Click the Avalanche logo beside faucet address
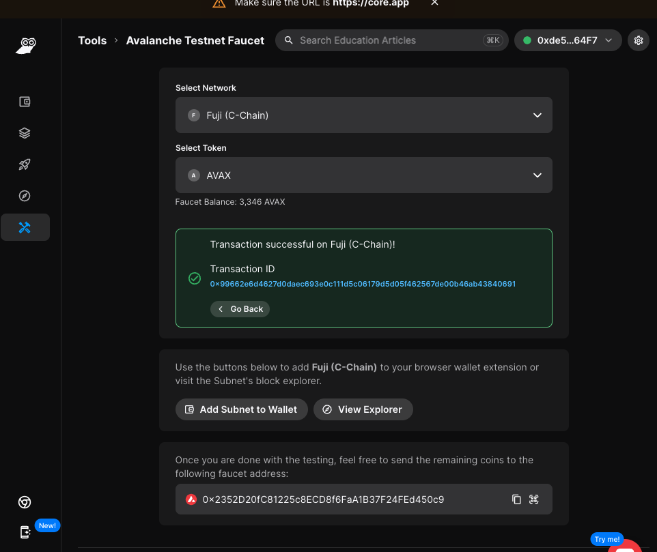 [x=191, y=499]
